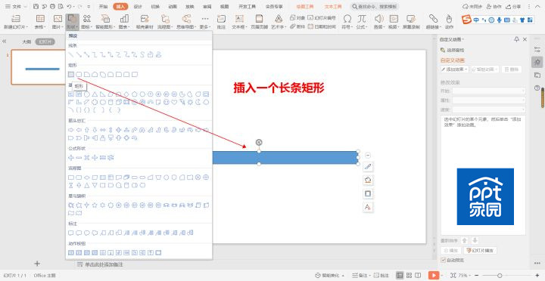Image resolution: width=545 pixels, height=281 pixels.
Task: Switch to reading view in status bar
Action: click(x=418, y=275)
